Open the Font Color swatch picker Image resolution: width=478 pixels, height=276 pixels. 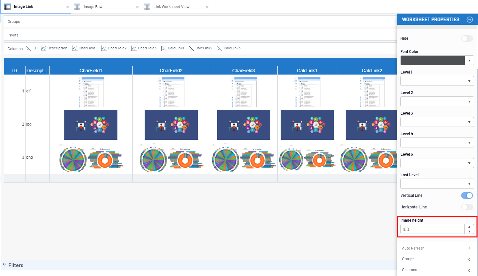tap(433, 60)
